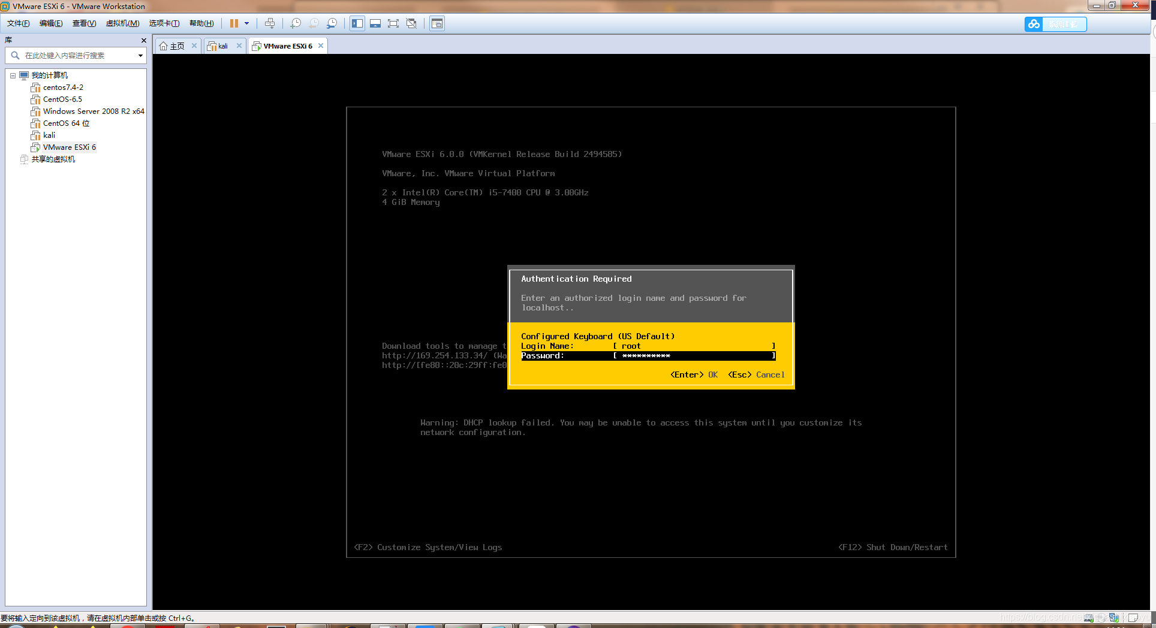Switch to Unity mode icon
Screen dimensions: 1156x628
coord(411,23)
